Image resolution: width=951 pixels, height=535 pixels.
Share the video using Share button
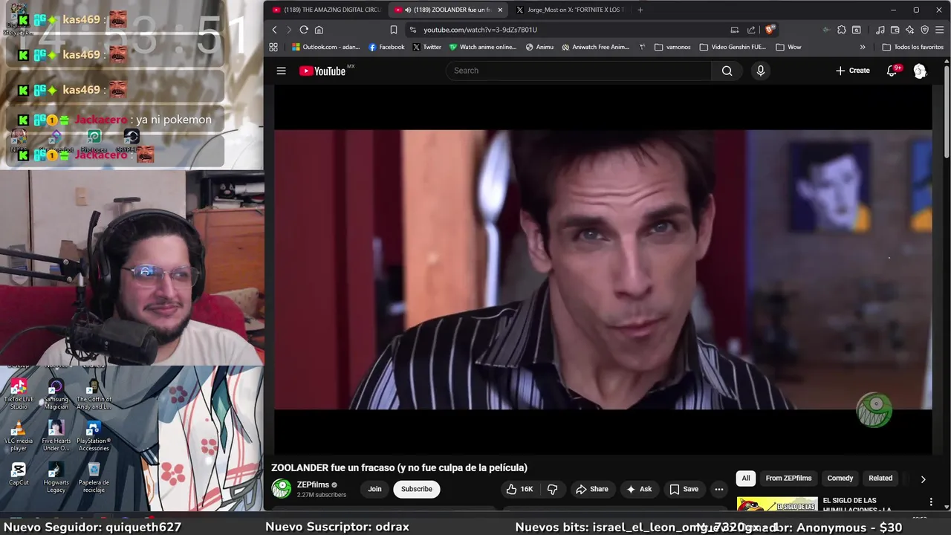[592, 489]
